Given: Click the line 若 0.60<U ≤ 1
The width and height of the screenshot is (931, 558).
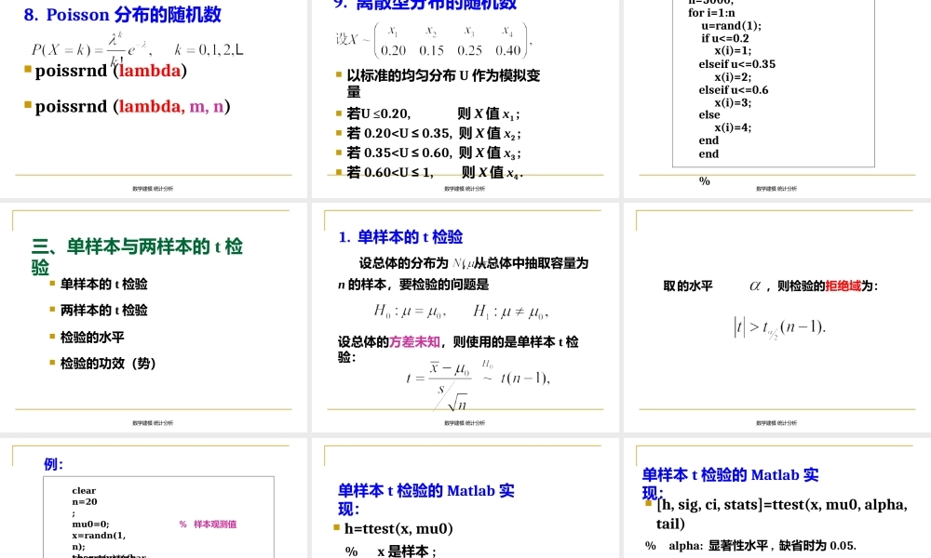Looking at the screenshot, I should coord(435,173).
